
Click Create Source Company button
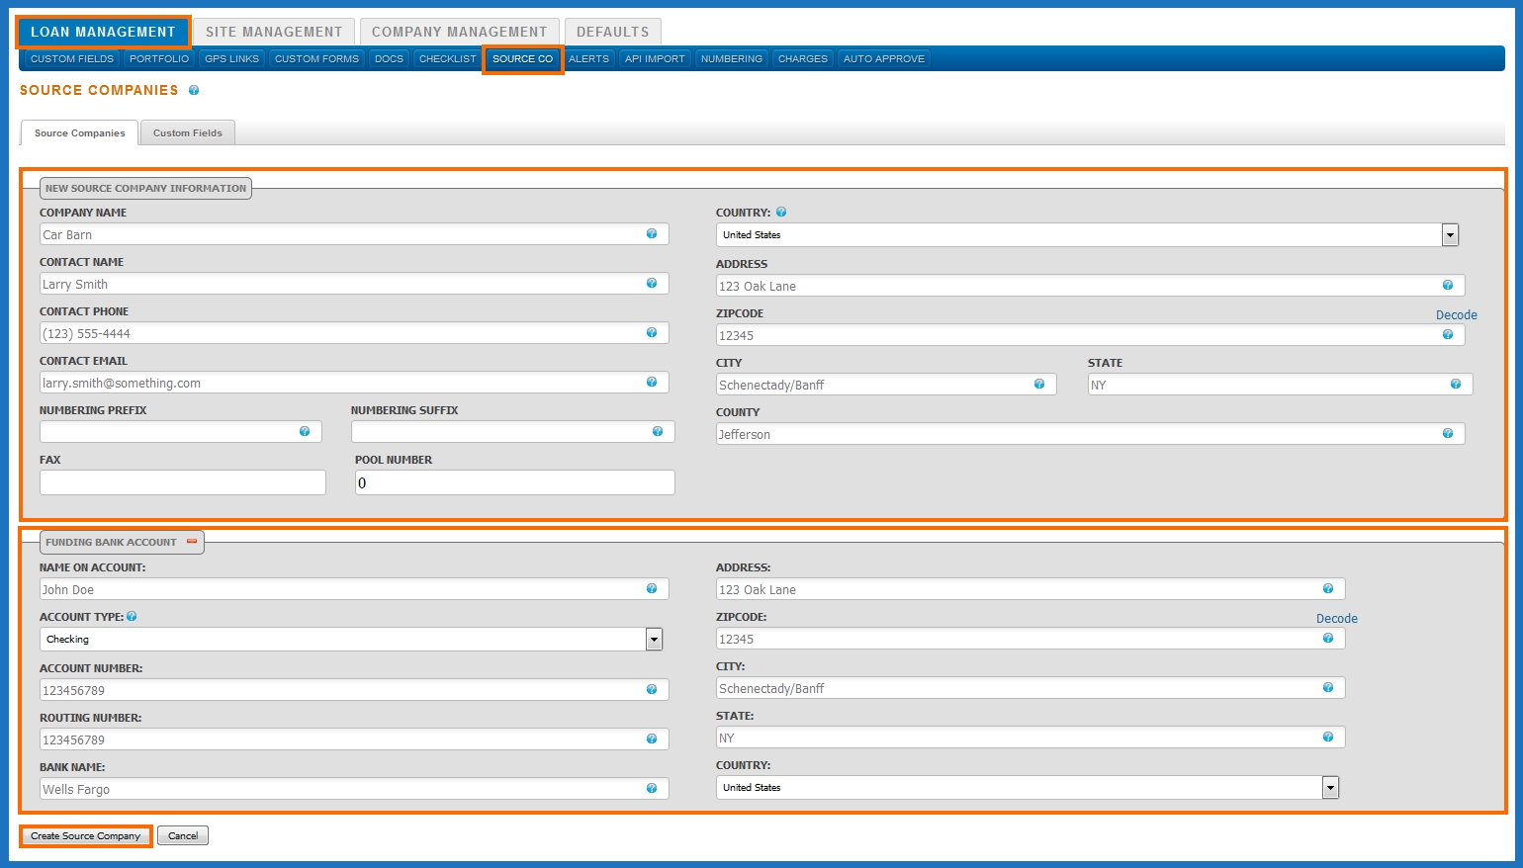86,835
